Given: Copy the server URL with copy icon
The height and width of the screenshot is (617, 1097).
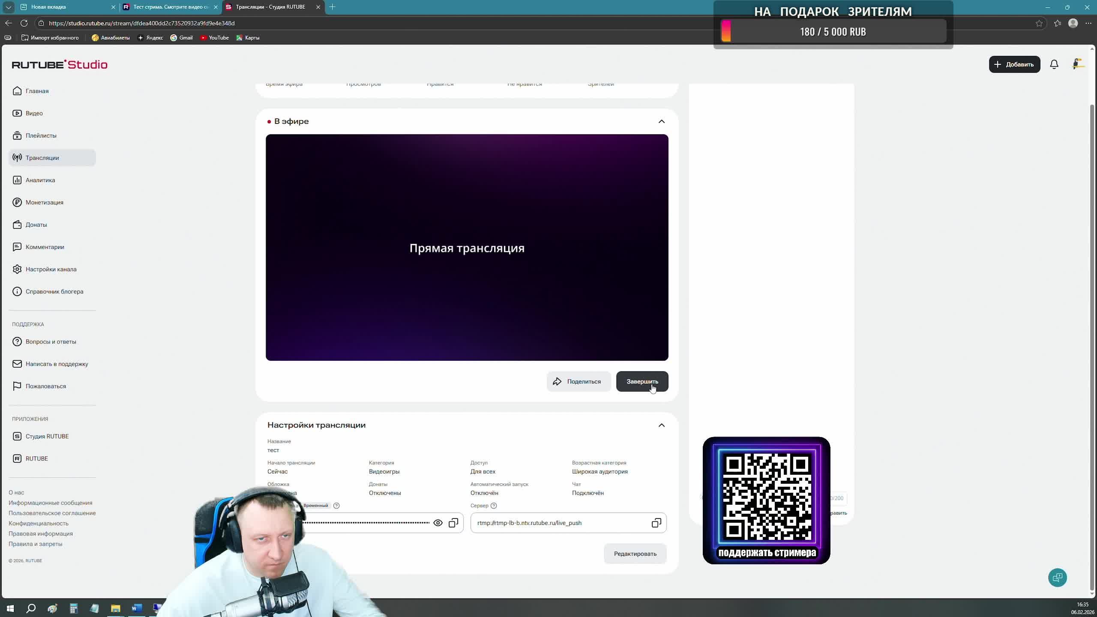Looking at the screenshot, I should (x=656, y=523).
